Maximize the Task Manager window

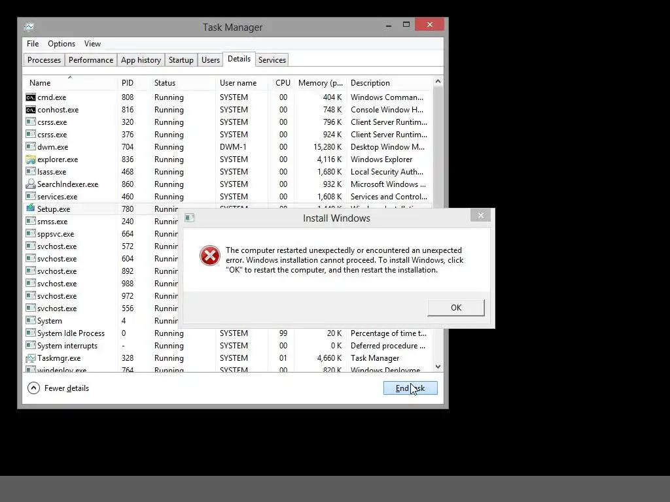pyautogui.click(x=406, y=25)
